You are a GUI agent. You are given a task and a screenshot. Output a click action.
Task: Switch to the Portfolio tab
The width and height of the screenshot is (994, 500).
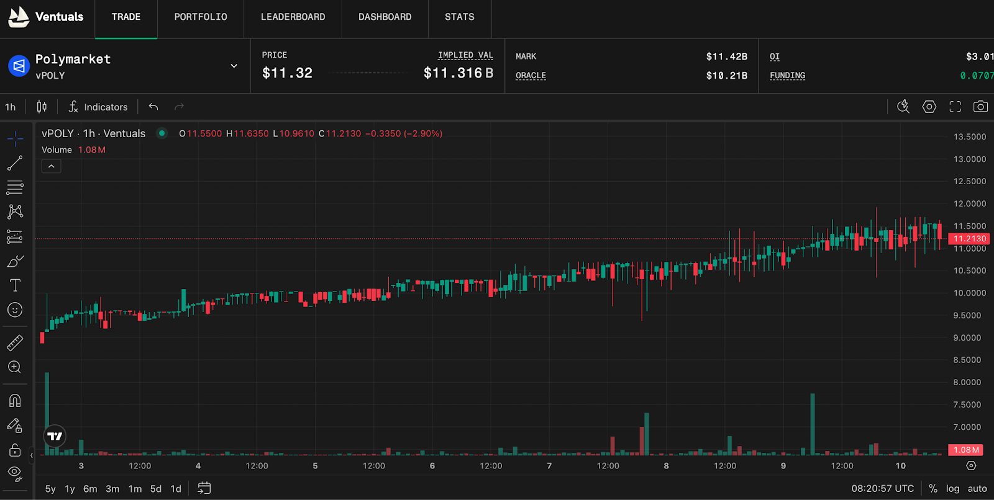(x=200, y=17)
